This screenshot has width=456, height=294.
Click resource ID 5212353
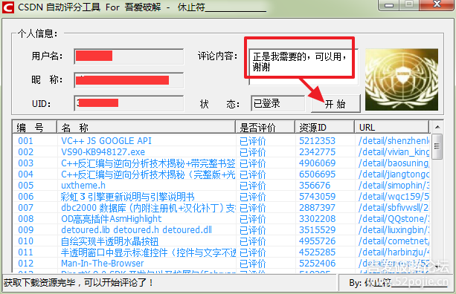point(318,141)
